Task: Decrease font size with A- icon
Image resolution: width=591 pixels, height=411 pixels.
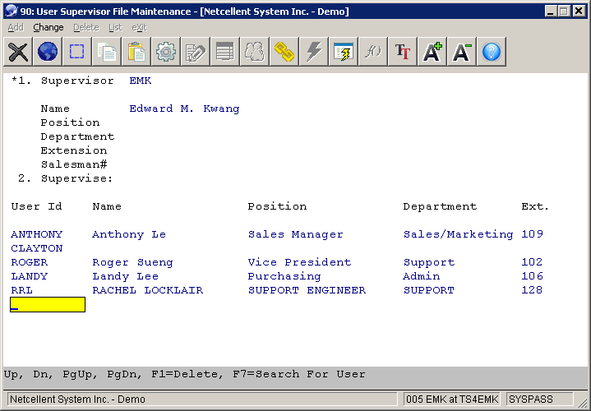Action: click(x=462, y=52)
